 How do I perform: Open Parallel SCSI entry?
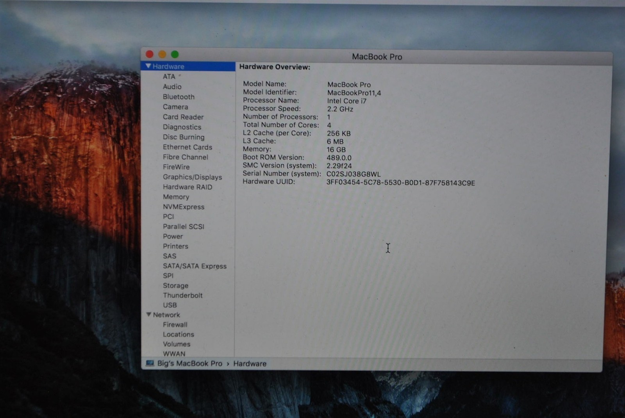click(x=184, y=227)
